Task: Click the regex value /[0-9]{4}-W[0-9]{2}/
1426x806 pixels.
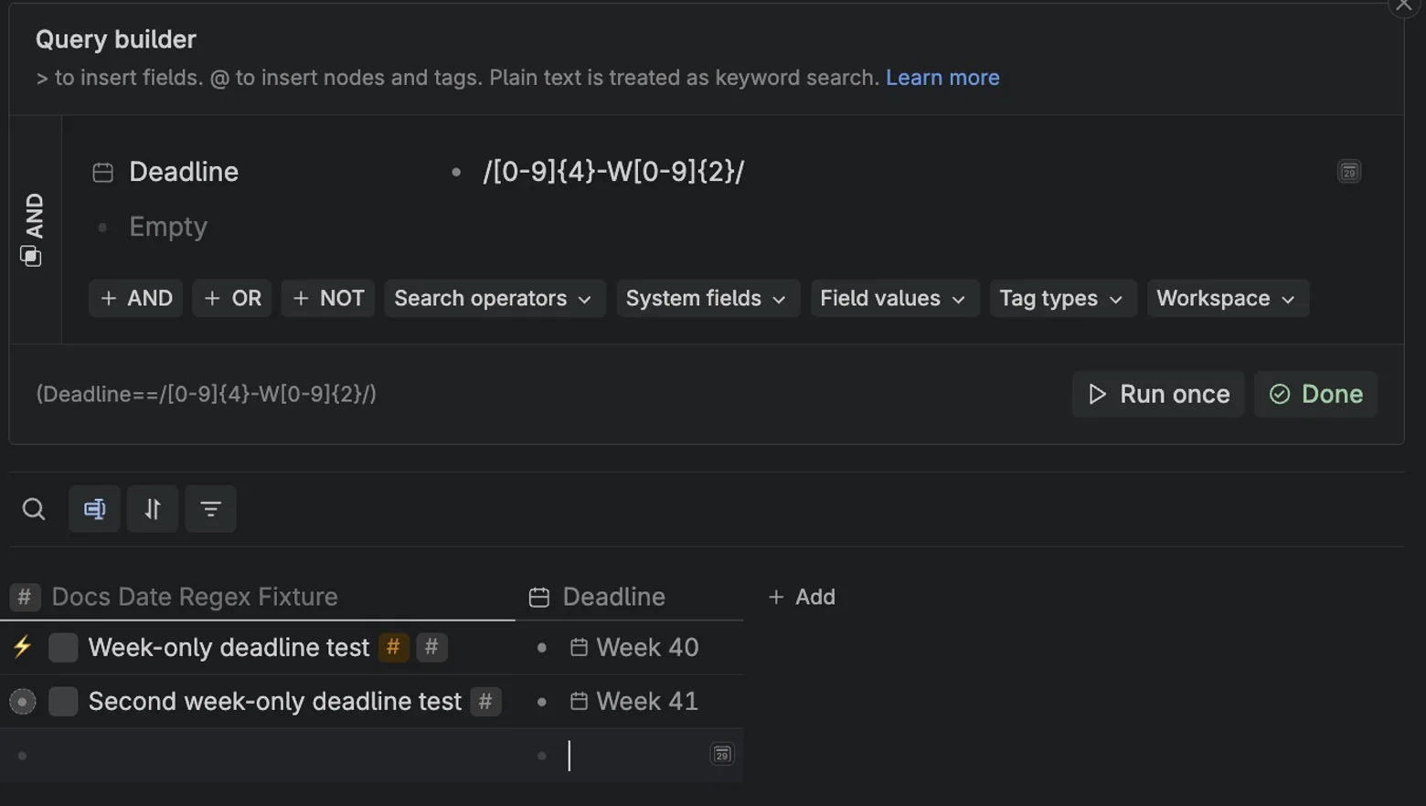Action: (613, 172)
